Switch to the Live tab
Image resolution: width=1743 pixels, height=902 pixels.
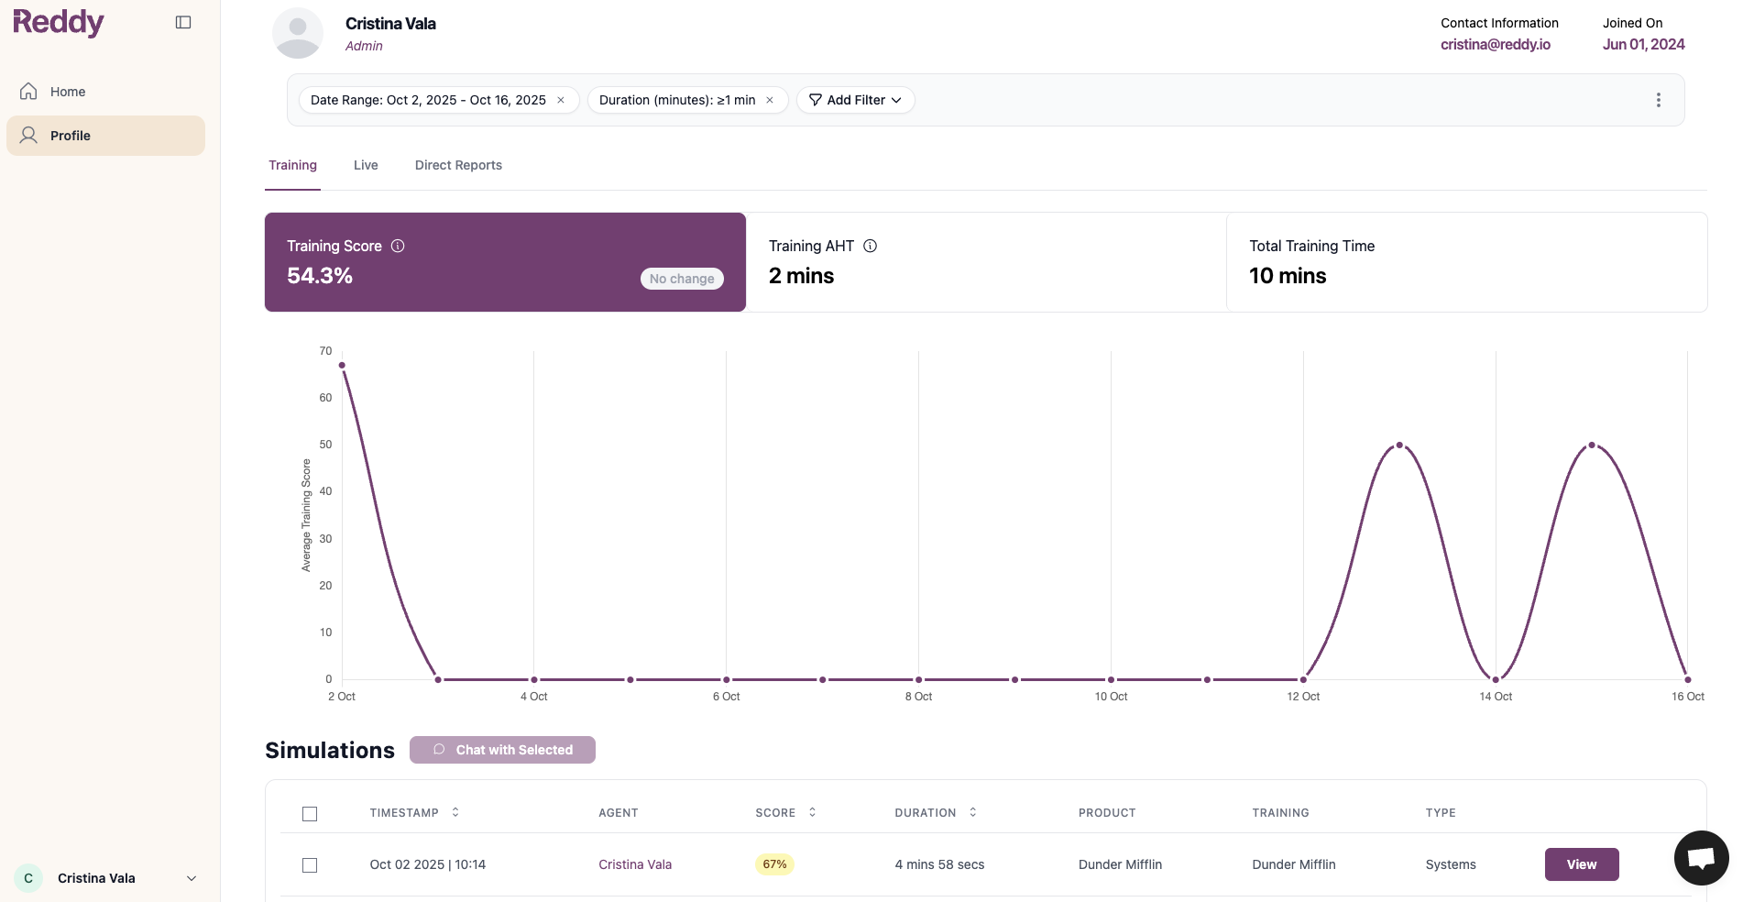click(365, 165)
